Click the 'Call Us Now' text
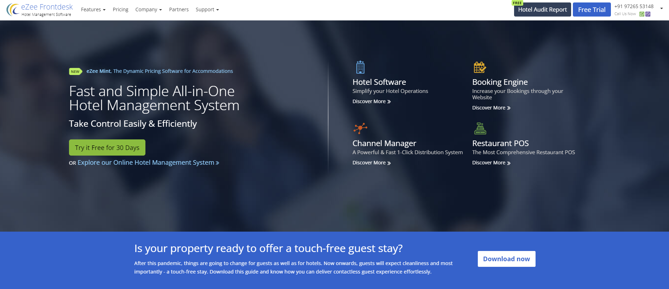Screen dimensions: 669x289 [x=625, y=14]
